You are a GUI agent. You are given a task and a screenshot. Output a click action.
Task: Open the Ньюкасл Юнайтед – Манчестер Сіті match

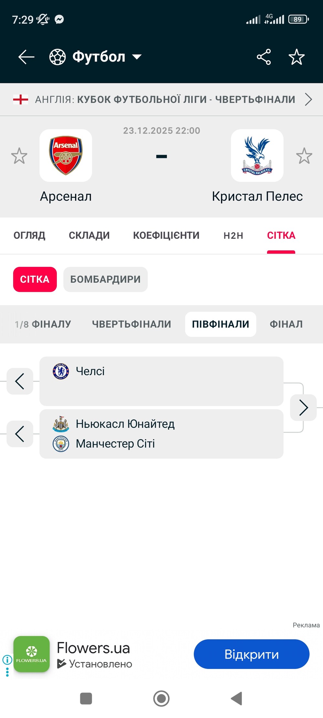tap(161, 434)
